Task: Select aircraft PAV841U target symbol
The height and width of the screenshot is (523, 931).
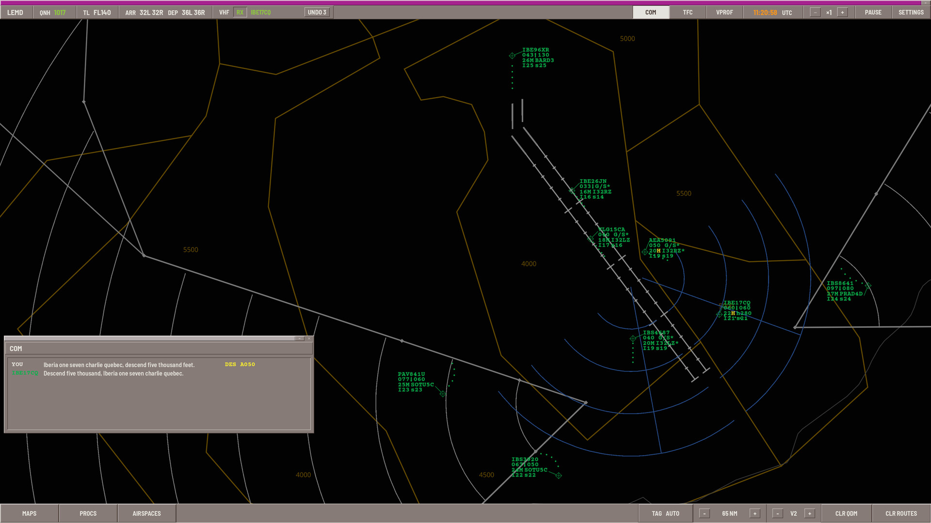Action: pos(443,394)
